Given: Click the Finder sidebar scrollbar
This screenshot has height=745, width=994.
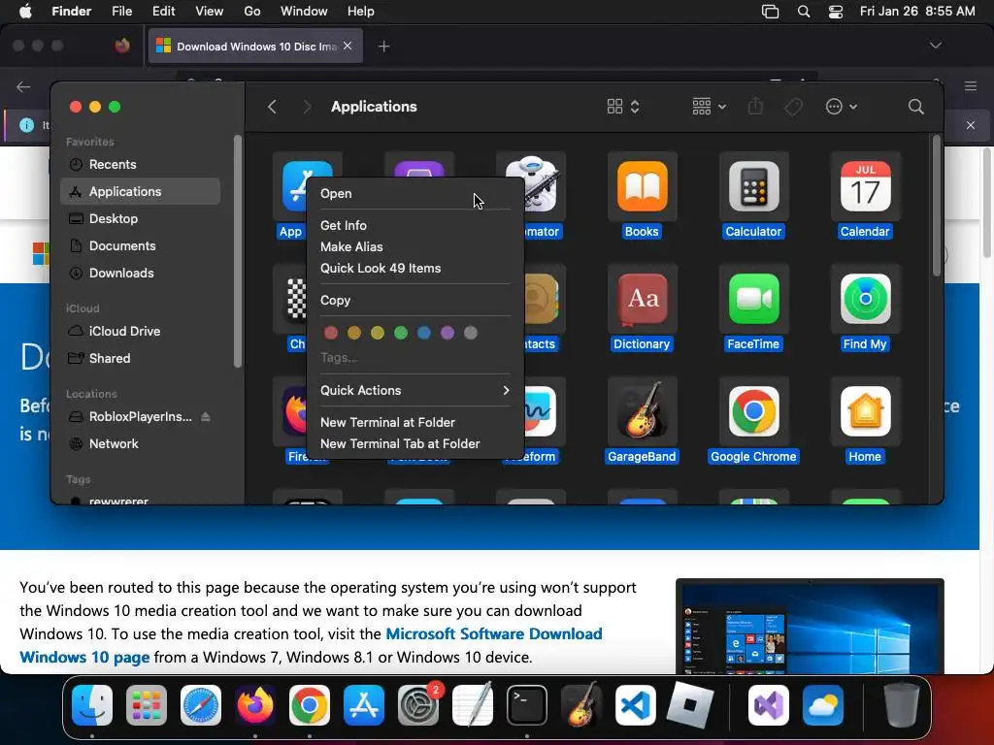Looking at the screenshot, I should [x=237, y=251].
